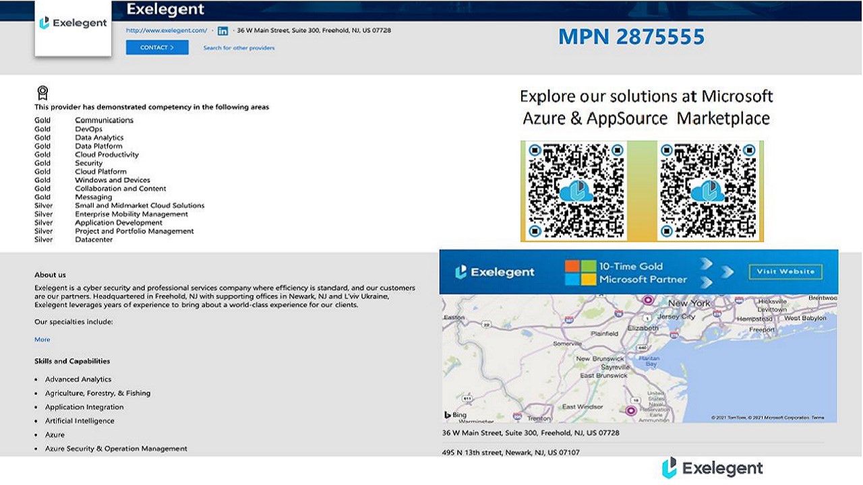Click Advanced Analytics skill item
The height and width of the screenshot is (485, 863).
point(78,379)
